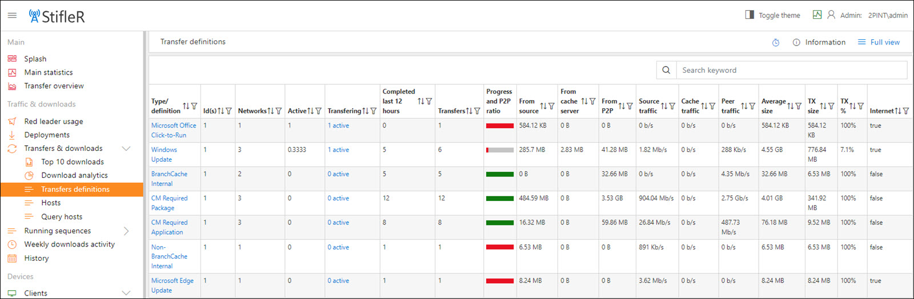
Task: Click the filter icon on Networks column
Action: (279, 111)
